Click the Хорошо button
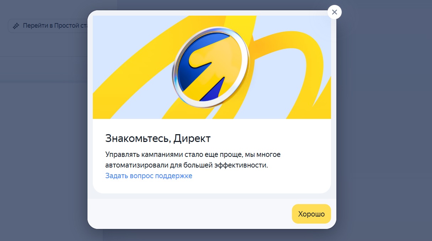This screenshot has width=432, height=241. [311, 214]
